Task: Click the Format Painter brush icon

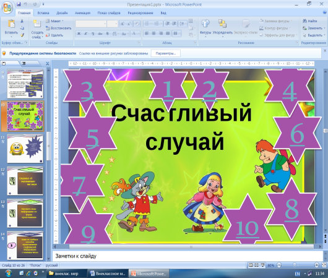Action: (x=22, y=35)
